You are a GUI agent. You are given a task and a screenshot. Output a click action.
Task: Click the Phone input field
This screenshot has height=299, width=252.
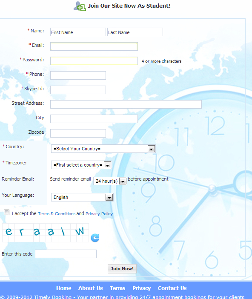click(78, 75)
